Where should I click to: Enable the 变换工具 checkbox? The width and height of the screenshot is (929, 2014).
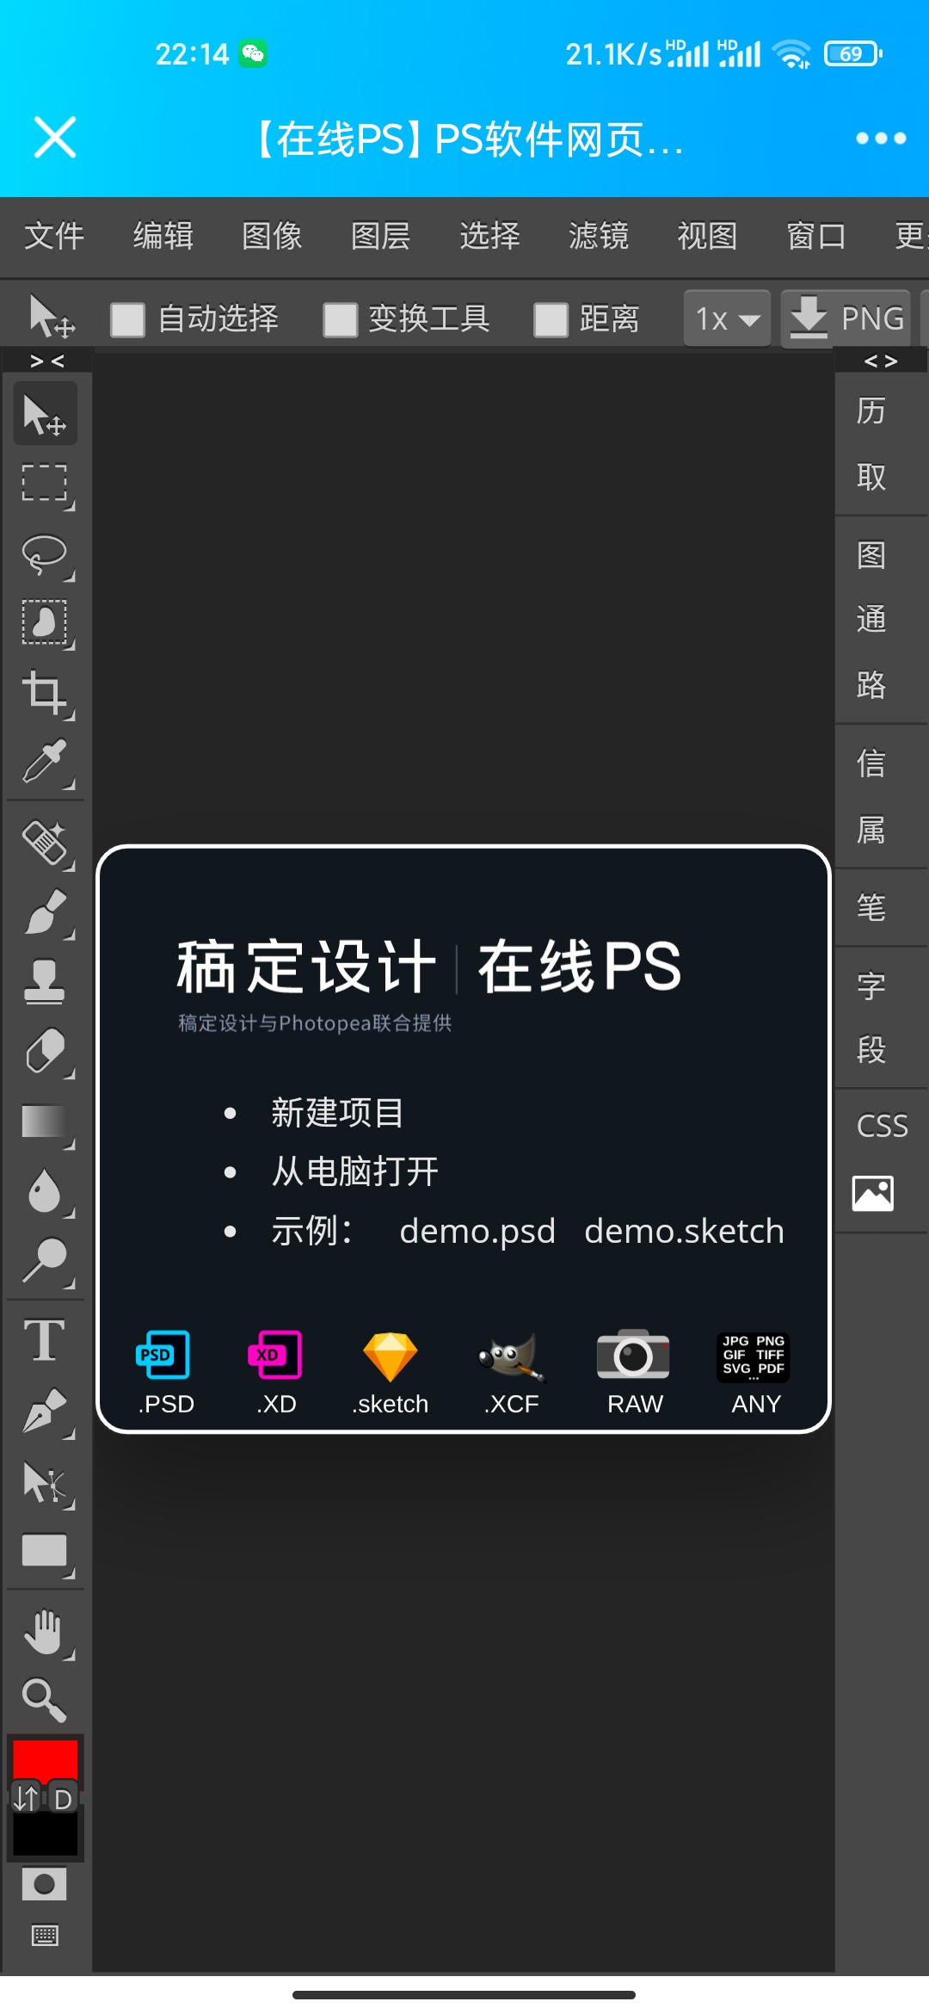tap(340, 319)
